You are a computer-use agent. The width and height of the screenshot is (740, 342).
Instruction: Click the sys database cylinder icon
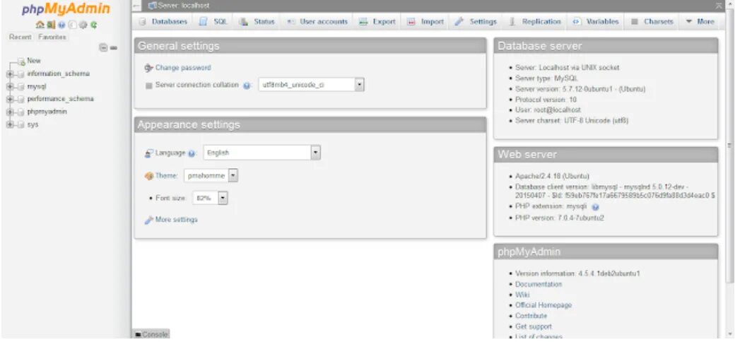click(20, 124)
